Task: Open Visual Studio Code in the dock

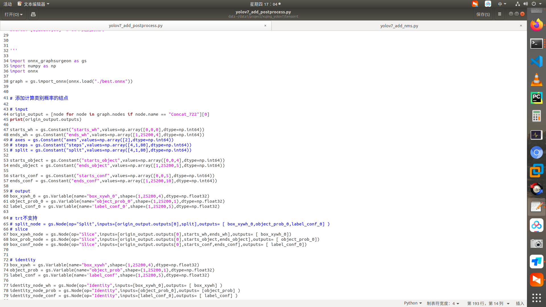Action: 537,61
